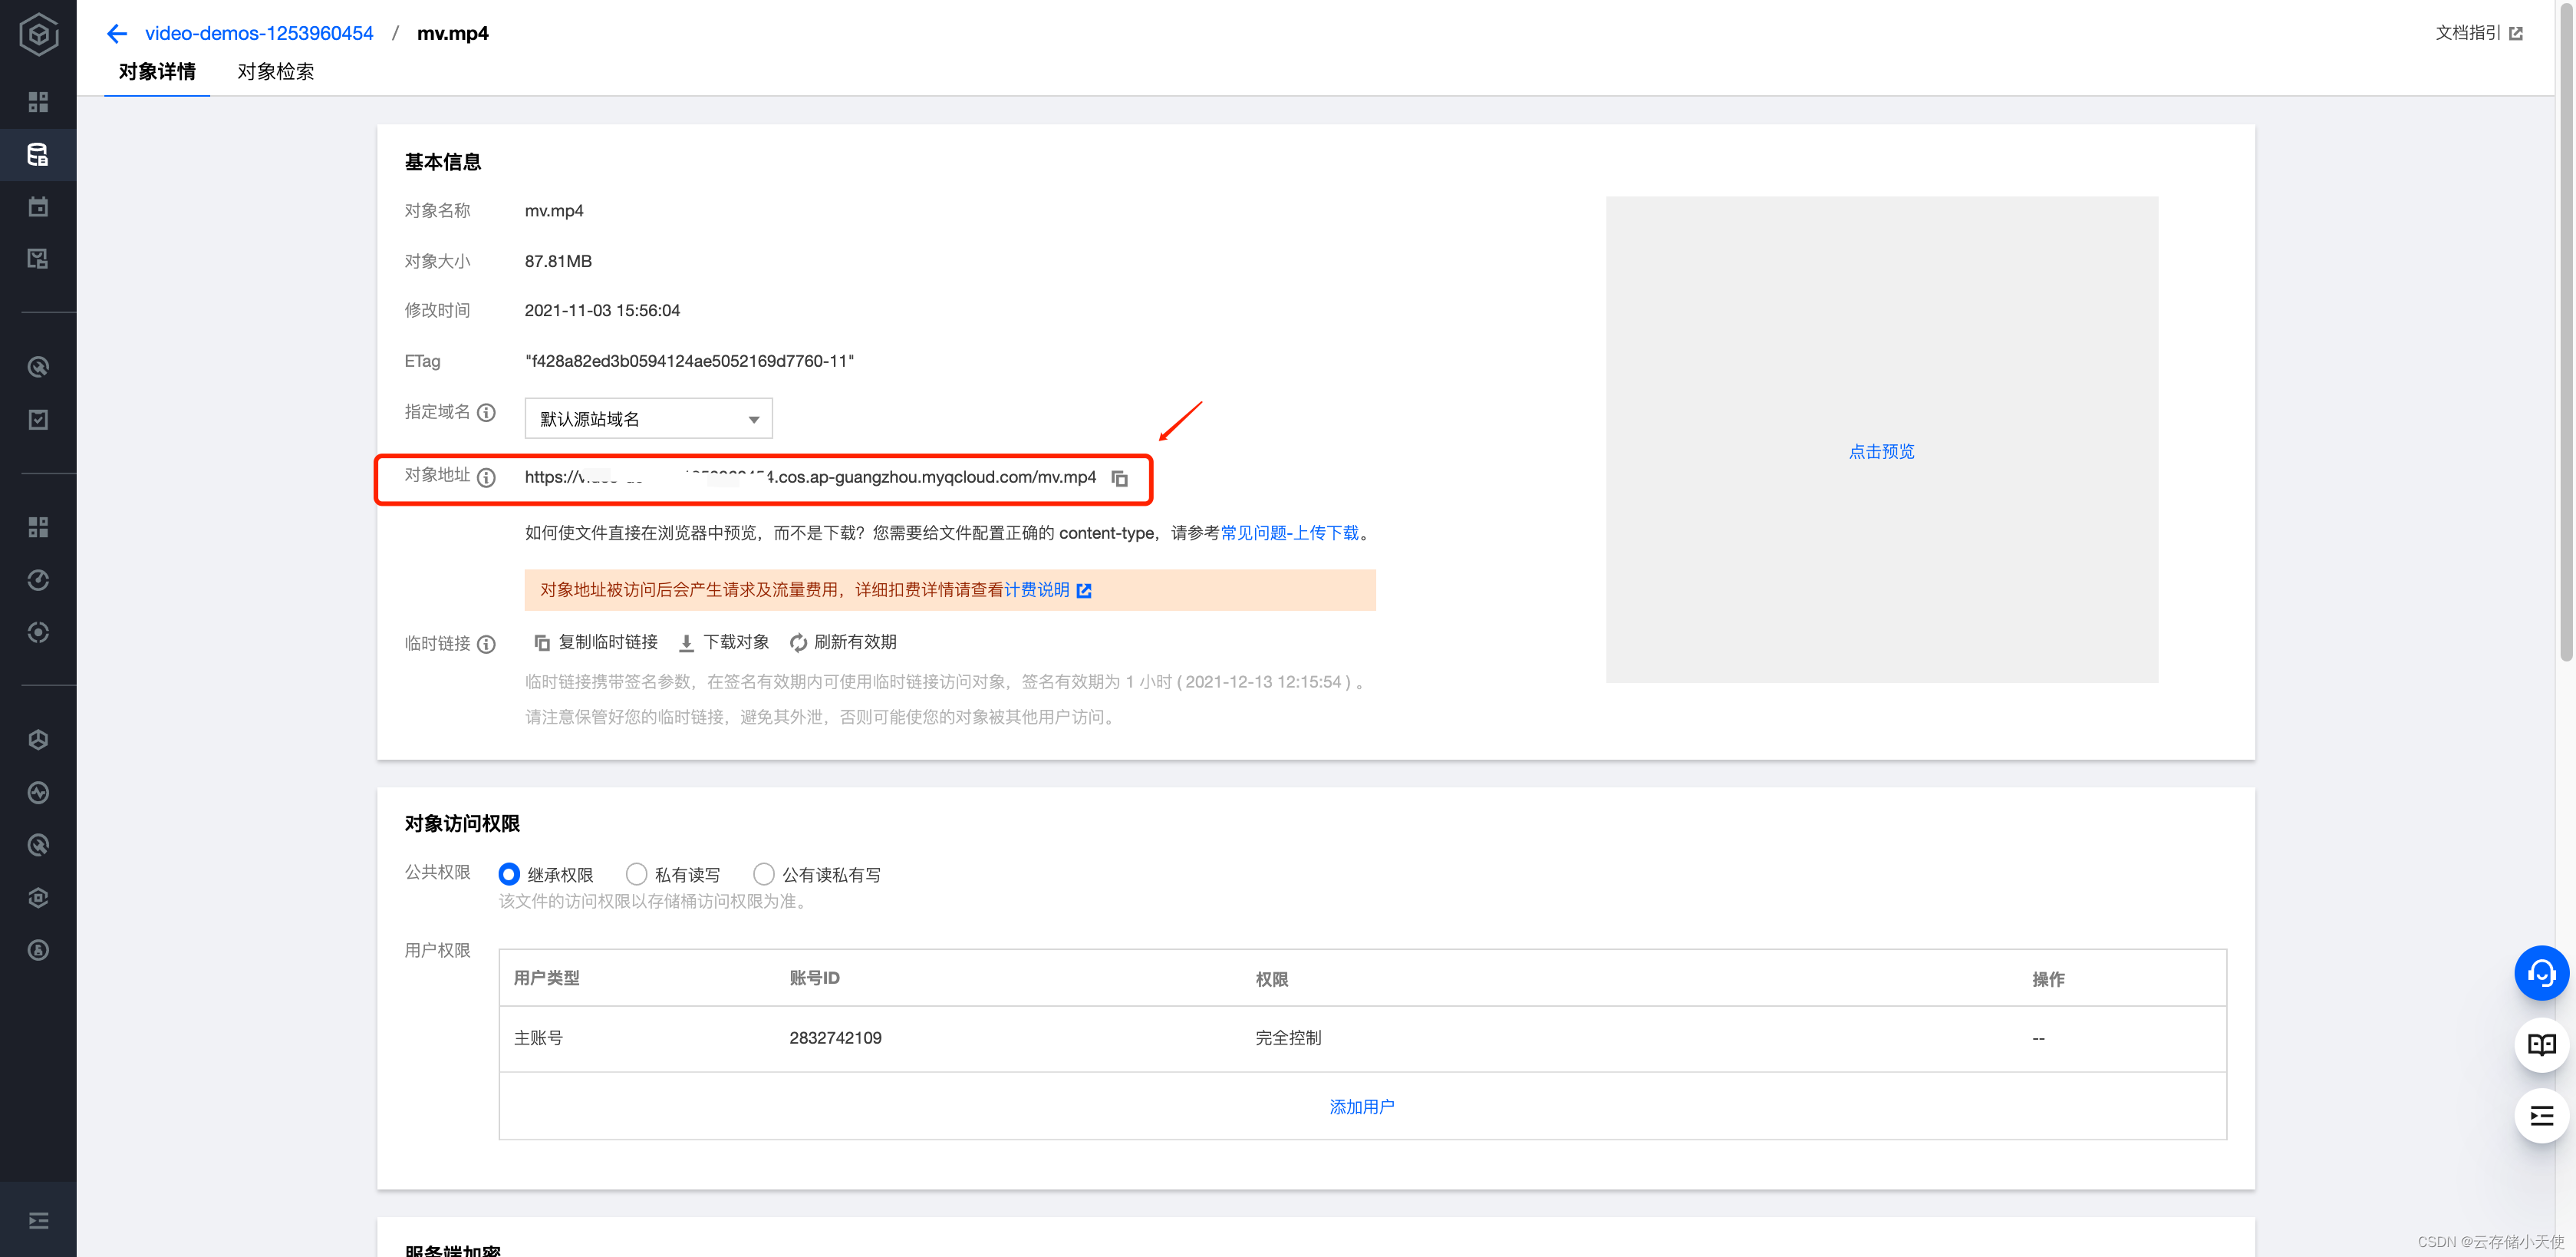Select the 私有读写 radio option
Image resolution: width=2576 pixels, height=1257 pixels.
(x=636, y=874)
